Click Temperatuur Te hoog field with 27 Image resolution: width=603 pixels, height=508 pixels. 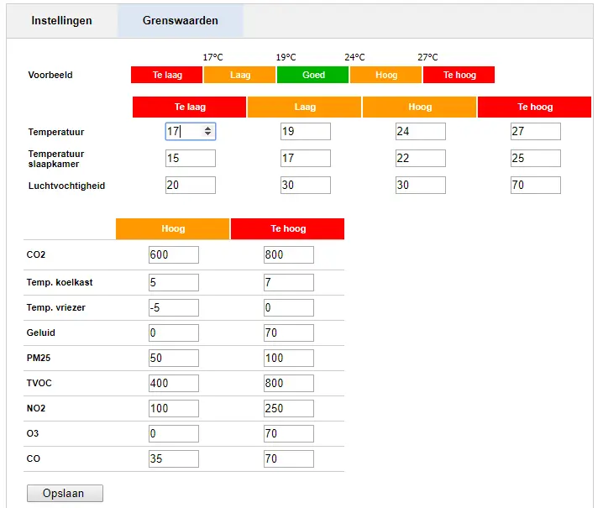pyautogui.click(x=535, y=132)
